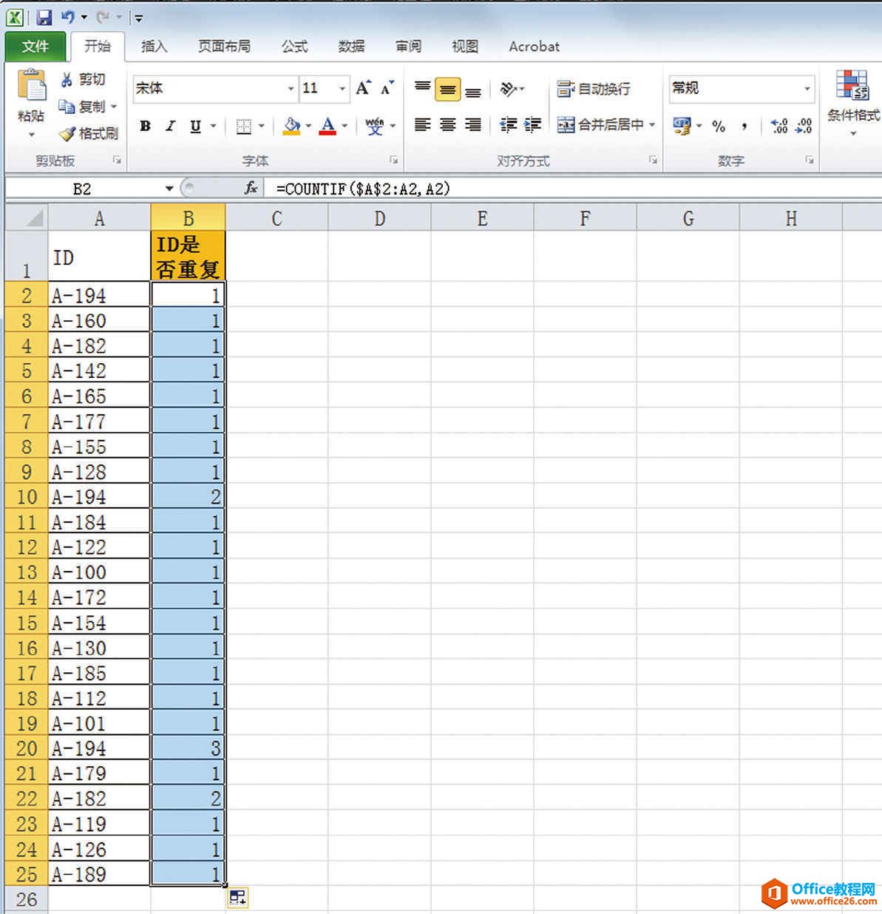Increase font size with large A icon
882x914 pixels.
[362, 88]
